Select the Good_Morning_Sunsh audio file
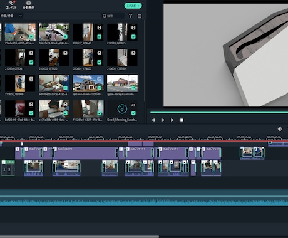288x238 pixels. pyautogui.click(x=122, y=109)
